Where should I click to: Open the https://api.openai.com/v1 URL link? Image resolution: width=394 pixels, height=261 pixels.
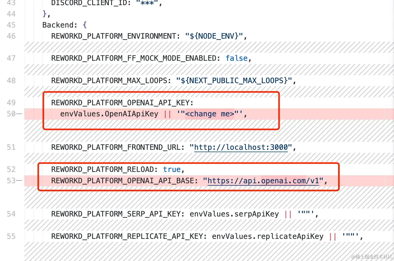263,181
